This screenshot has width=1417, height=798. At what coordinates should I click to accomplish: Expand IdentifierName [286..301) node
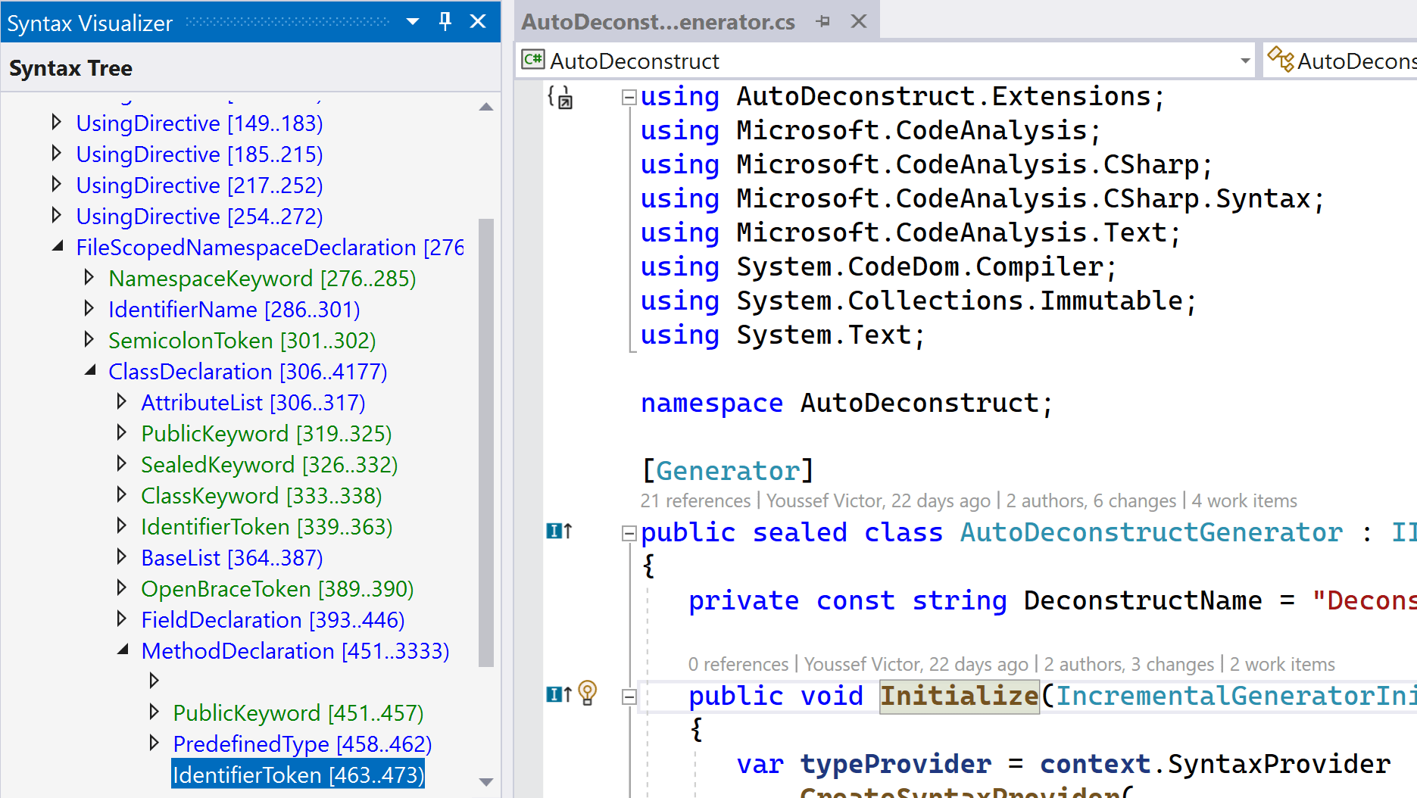89,308
